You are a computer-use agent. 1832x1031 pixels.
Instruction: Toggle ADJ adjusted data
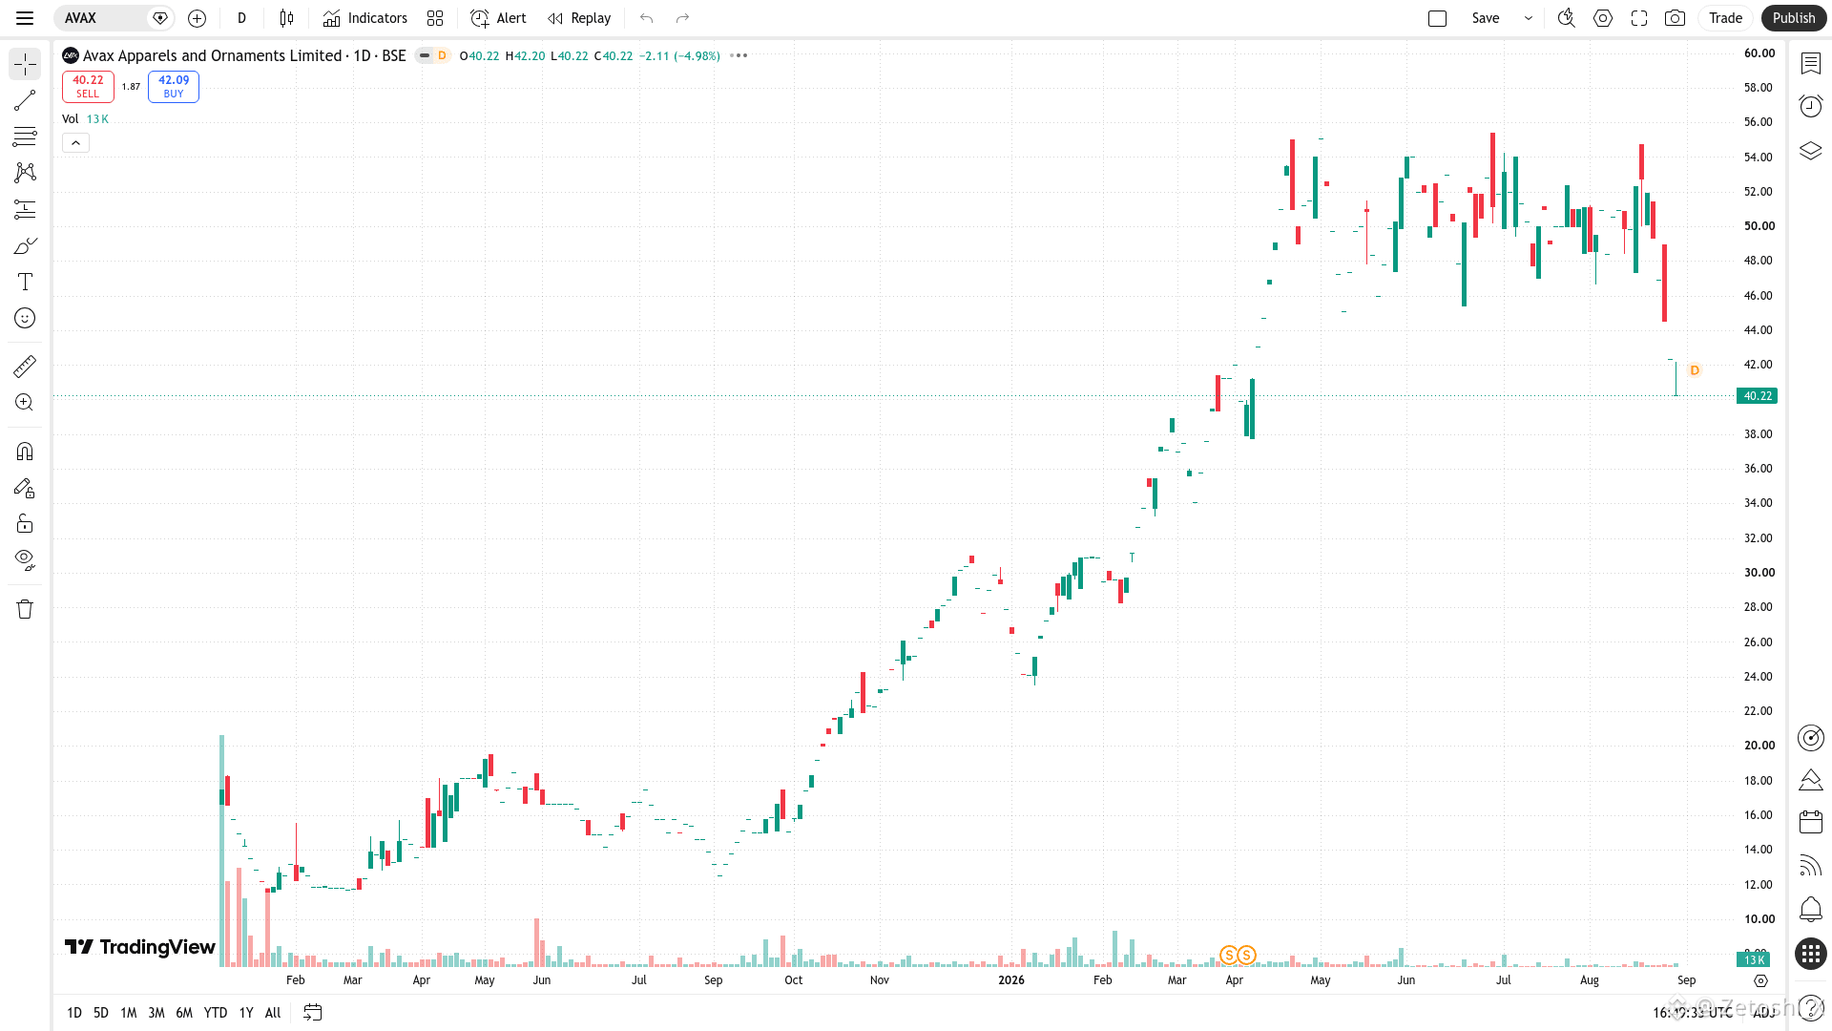[x=1763, y=1013]
